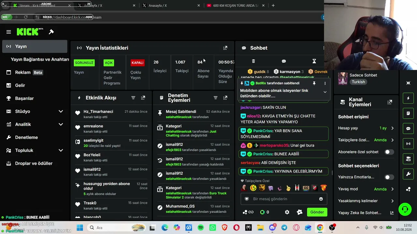The image size is (417, 234).
Task: Click the lightning bolt sidebar button
Action: point(408,98)
